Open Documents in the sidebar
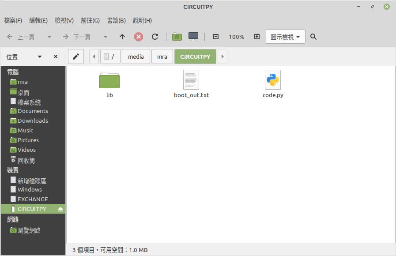 [33, 111]
